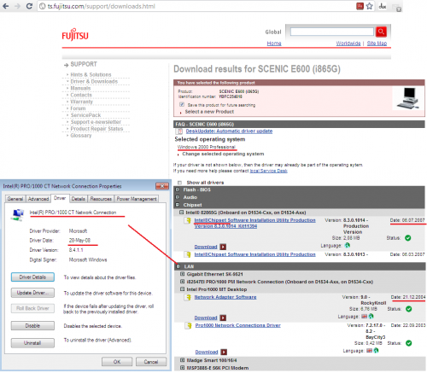This screenshot has width=427, height=373.
Task: Click green status check for Chipset 8.3.0.1014
Action: (x=407, y=238)
